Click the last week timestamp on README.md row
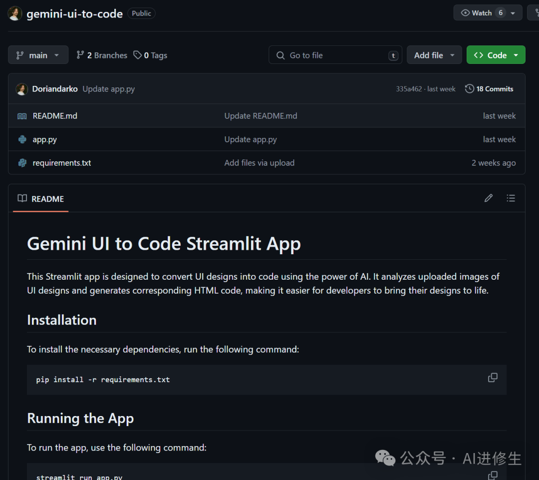This screenshot has width=539, height=480. pos(499,116)
